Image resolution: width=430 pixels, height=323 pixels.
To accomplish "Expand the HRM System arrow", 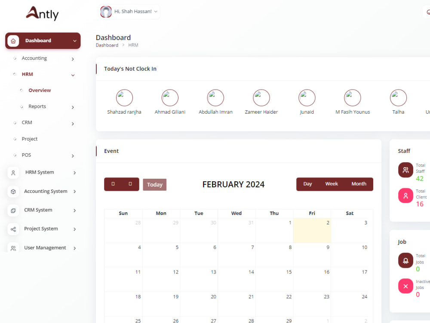I will click(74, 173).
